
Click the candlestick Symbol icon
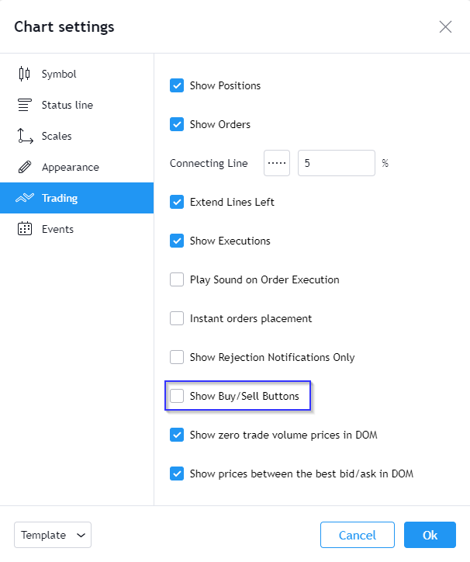(x=24, y=74)
